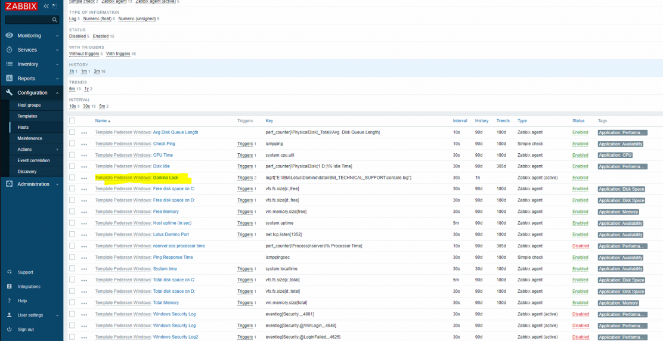This screenshot has height=341, width=663.
Task: Open three-dot menu for Domino Lock item
Action: tap(84, 178)
